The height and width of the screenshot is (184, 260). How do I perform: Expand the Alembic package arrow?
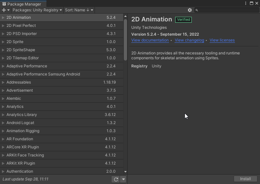tap(3, 98)
